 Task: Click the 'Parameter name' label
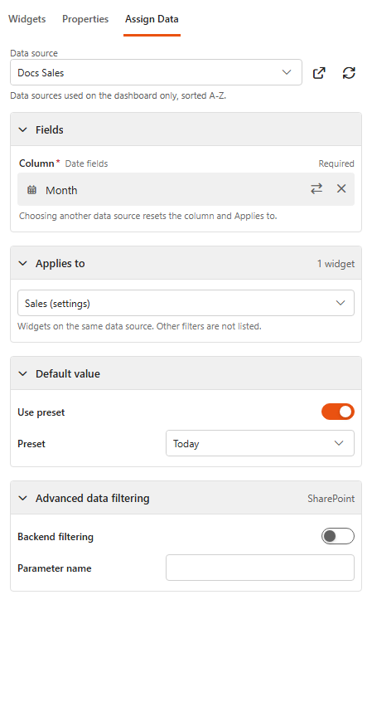coord(55,568)
